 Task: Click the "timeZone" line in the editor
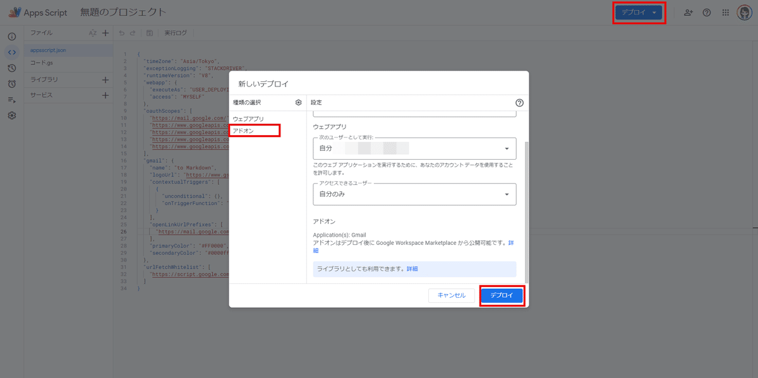point(180,61)
